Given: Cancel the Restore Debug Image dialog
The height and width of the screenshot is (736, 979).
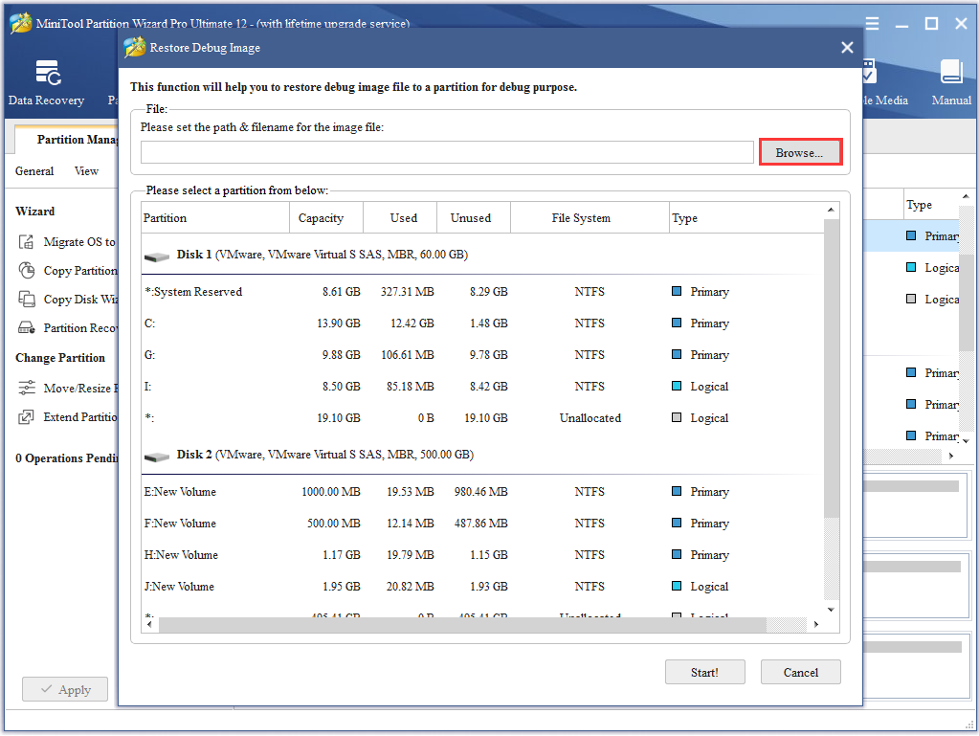Looking at the screenshot, I should (x=800, y=672).
